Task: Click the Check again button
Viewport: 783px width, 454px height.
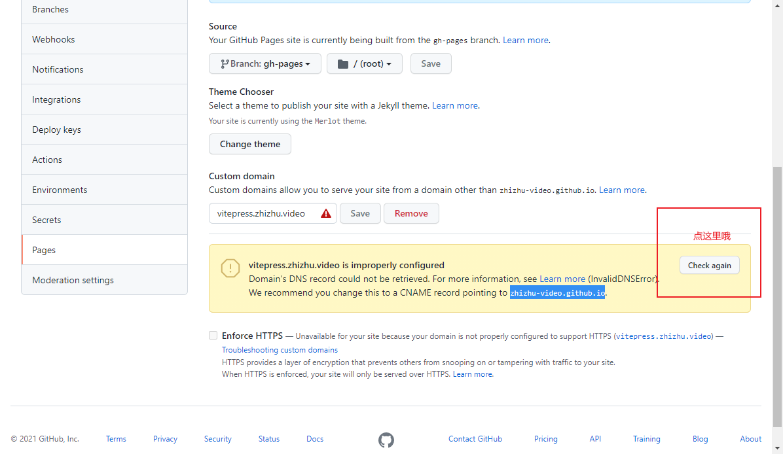Action: [x=710, y=266]
